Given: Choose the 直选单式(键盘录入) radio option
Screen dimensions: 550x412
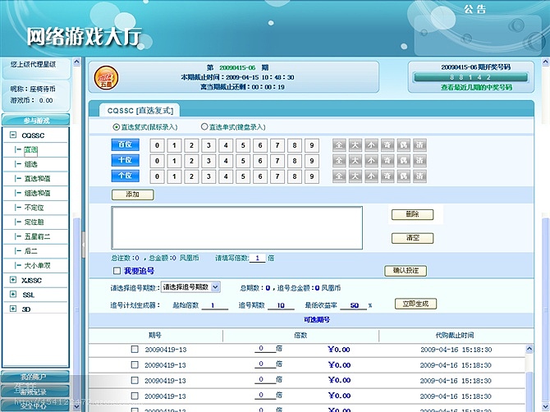Looking at the screenshot, I should click(x=204, y=126).
